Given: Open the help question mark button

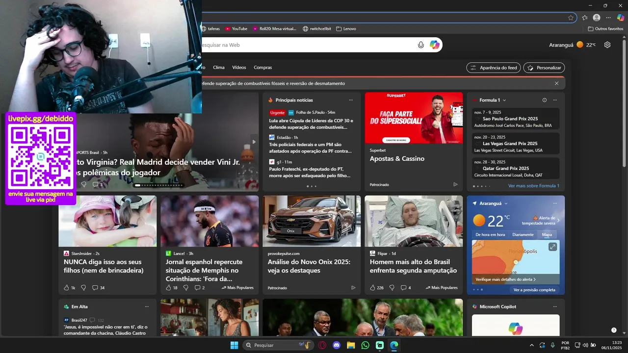Looking at the screenshot, I should [614, 330].
